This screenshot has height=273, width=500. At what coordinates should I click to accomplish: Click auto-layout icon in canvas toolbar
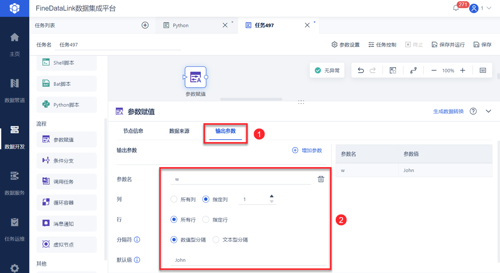[413, 70]
